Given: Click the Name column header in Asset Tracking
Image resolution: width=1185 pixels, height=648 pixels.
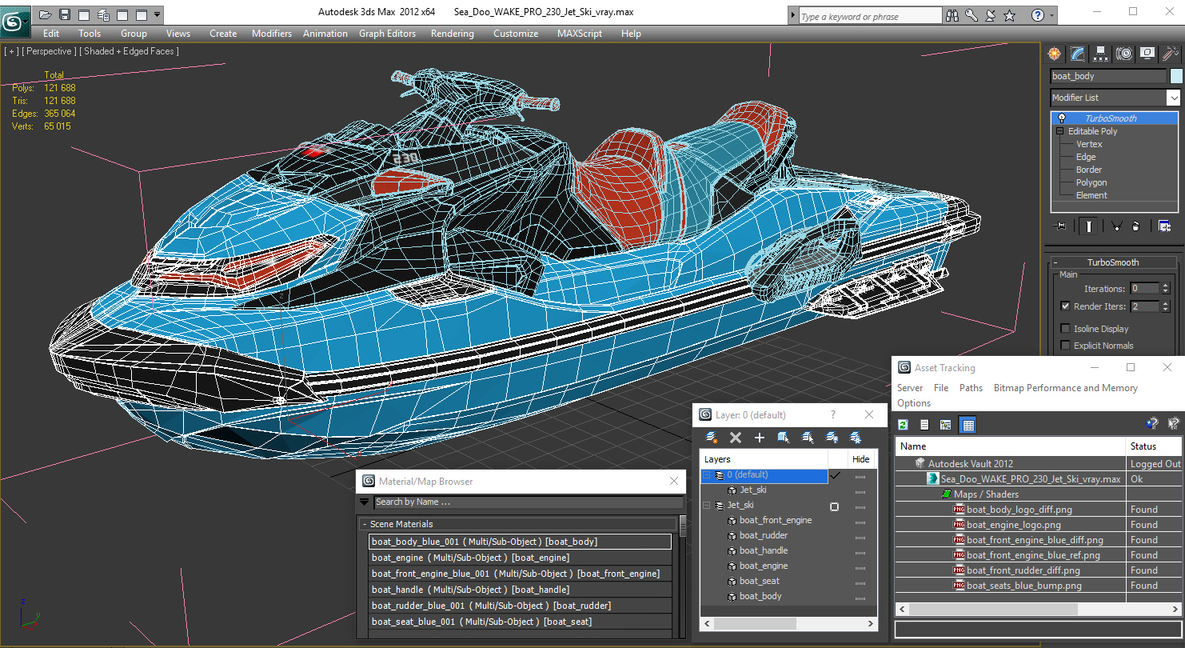Looking at the screenshot, I should (1010, 446).
